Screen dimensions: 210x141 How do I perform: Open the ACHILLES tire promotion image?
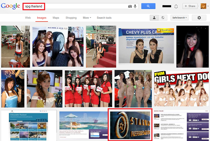coord(58,46)
